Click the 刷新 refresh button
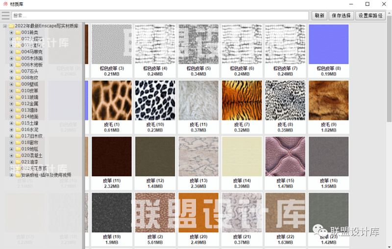 tap(319, 16)
